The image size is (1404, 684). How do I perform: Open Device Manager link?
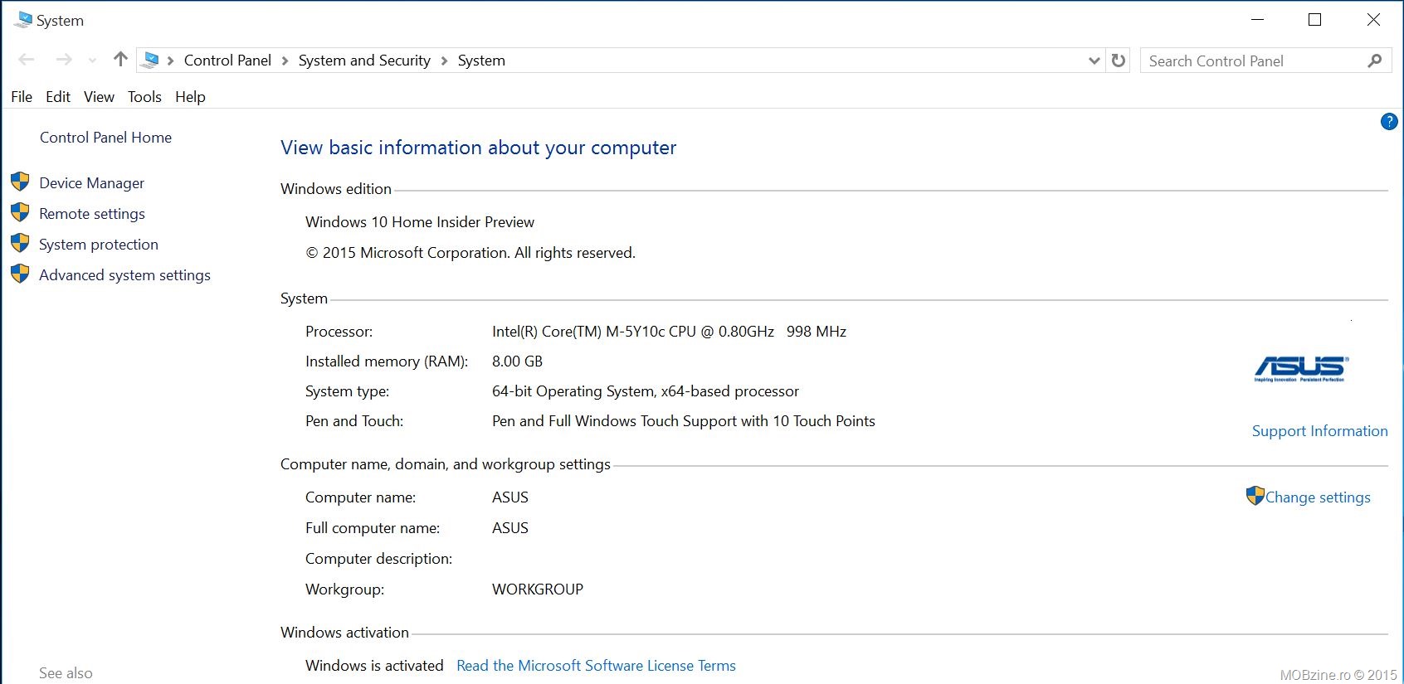(91, 183)
